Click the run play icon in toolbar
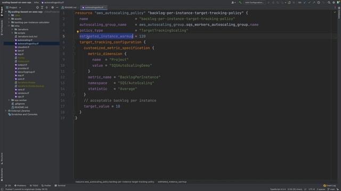 tap(269, 3)
